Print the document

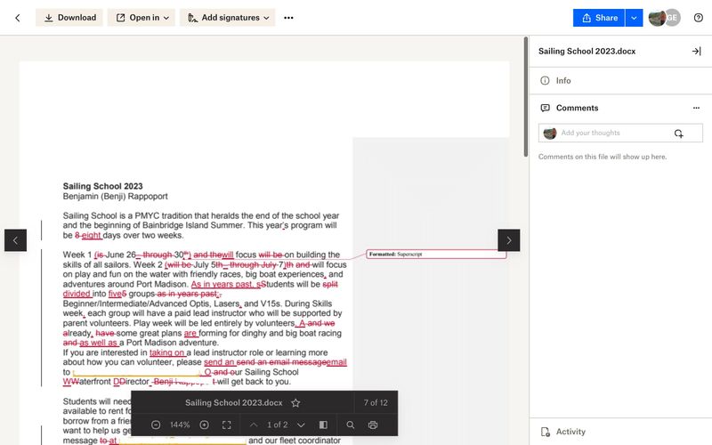(x=373, y=425)
